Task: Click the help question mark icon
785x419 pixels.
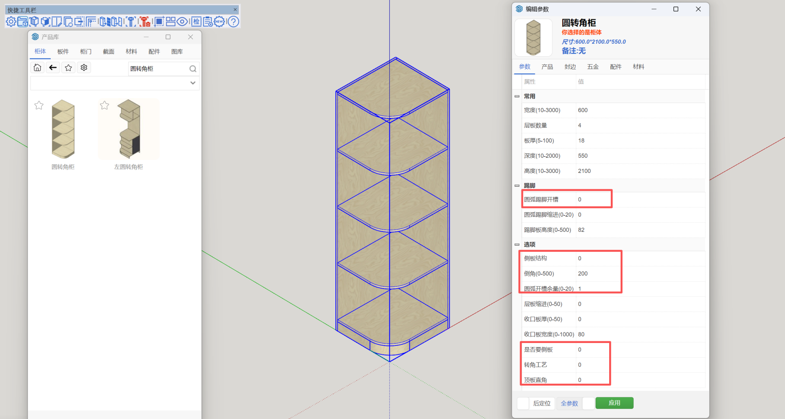Action: coord(233,22)
